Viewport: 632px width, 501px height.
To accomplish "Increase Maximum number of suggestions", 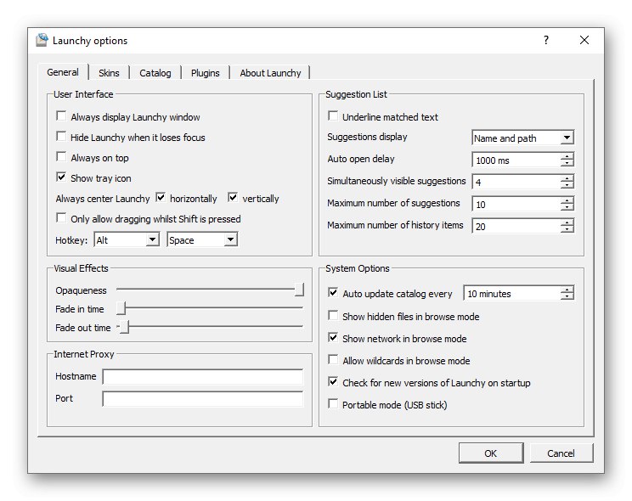I will tap(567, 200).
